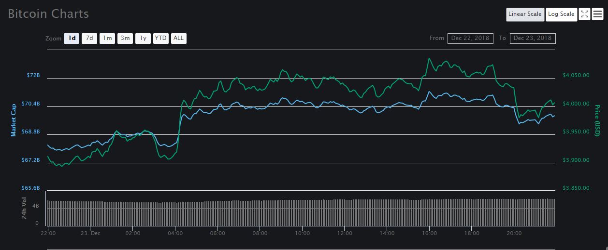The width and height of the screenshot is (608, 250).
Task: Select the 1m zoom range
Action: 107,38
